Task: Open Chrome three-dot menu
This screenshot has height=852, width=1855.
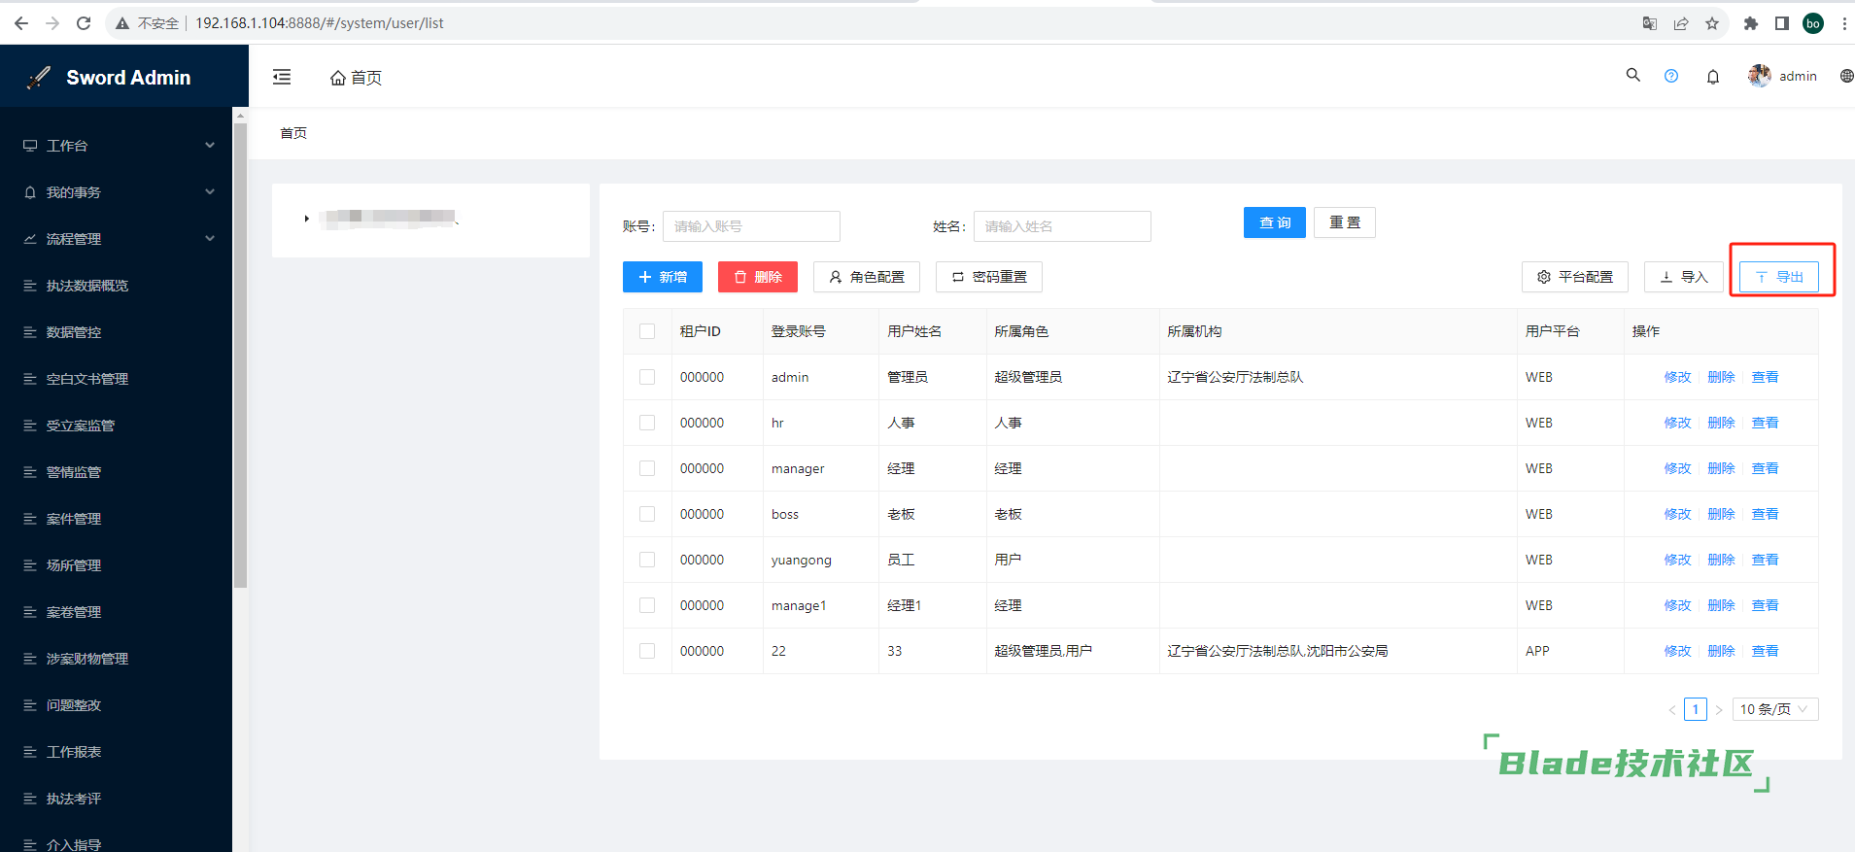Action: click(x=1844, y=23)
